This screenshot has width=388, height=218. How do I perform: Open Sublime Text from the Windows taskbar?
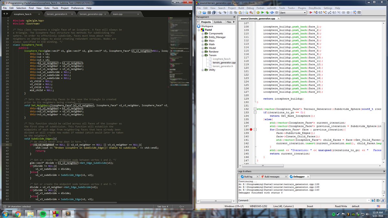point(68,213)
